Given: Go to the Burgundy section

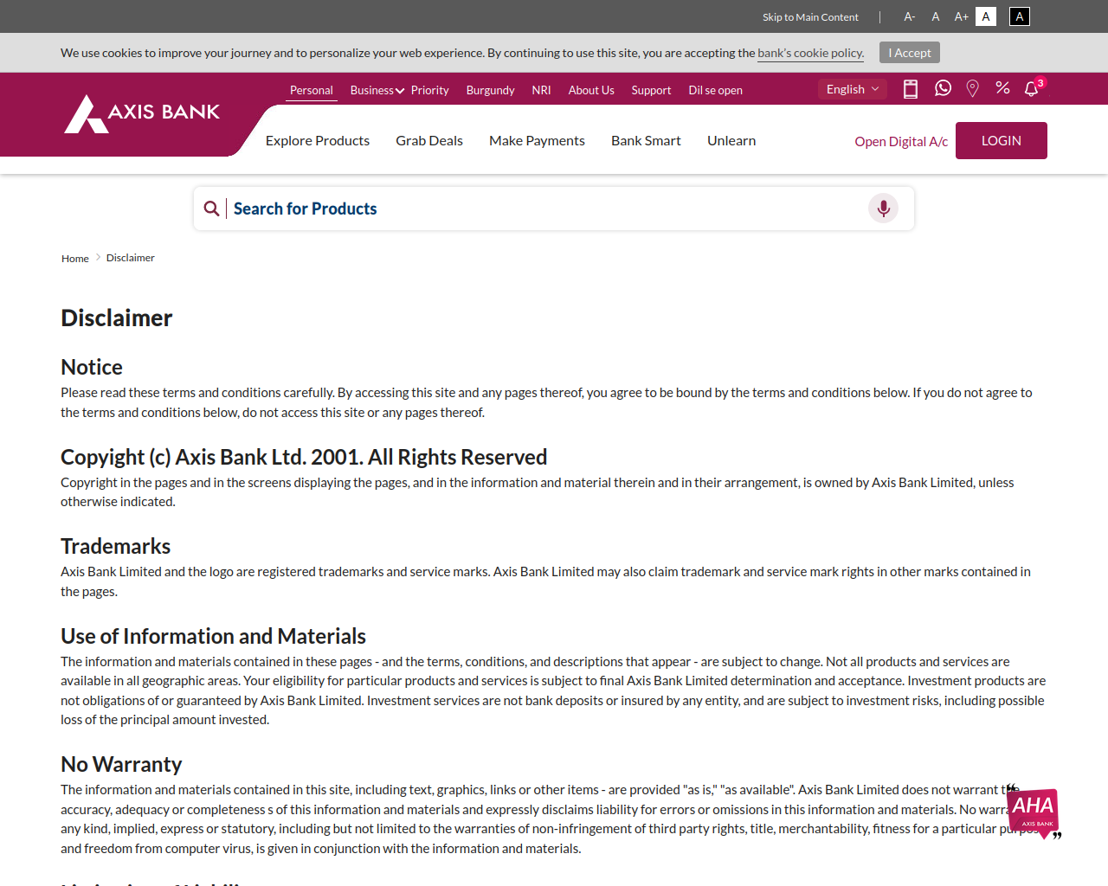Looking at the screenshot, I should pyautogui.click(x=491, y=90).
